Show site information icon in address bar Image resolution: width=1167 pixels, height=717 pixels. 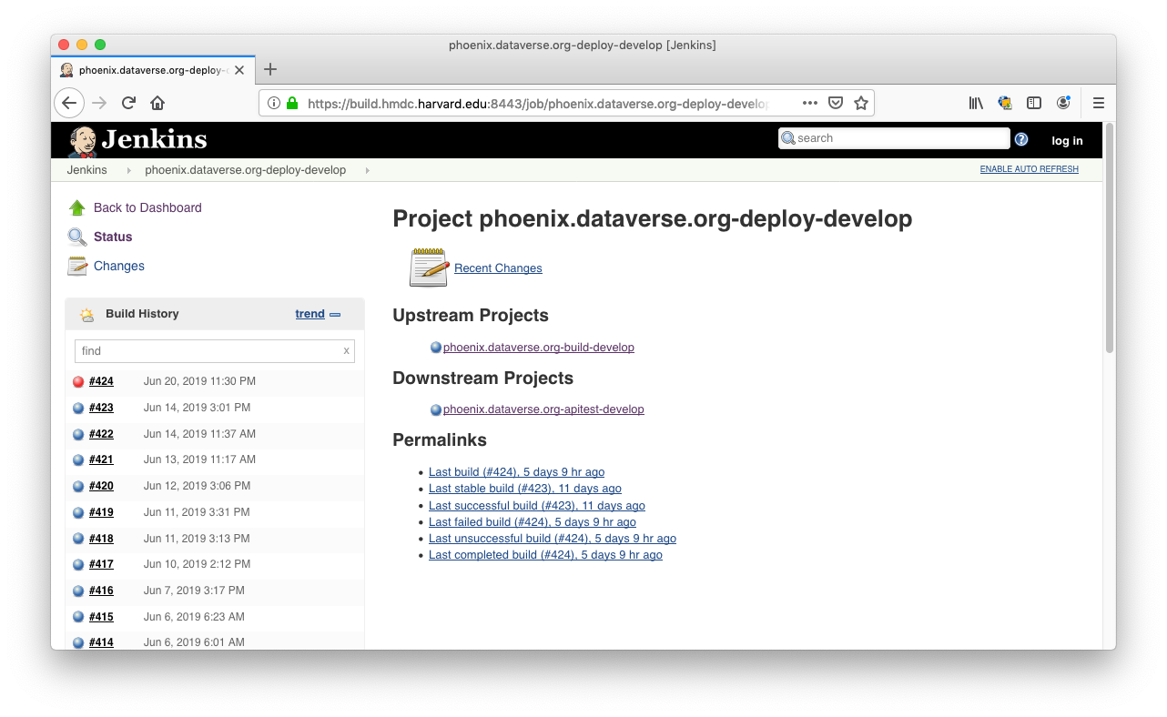point(275,104)
